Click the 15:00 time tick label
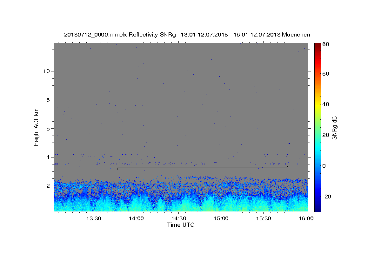 pos(221,218)
